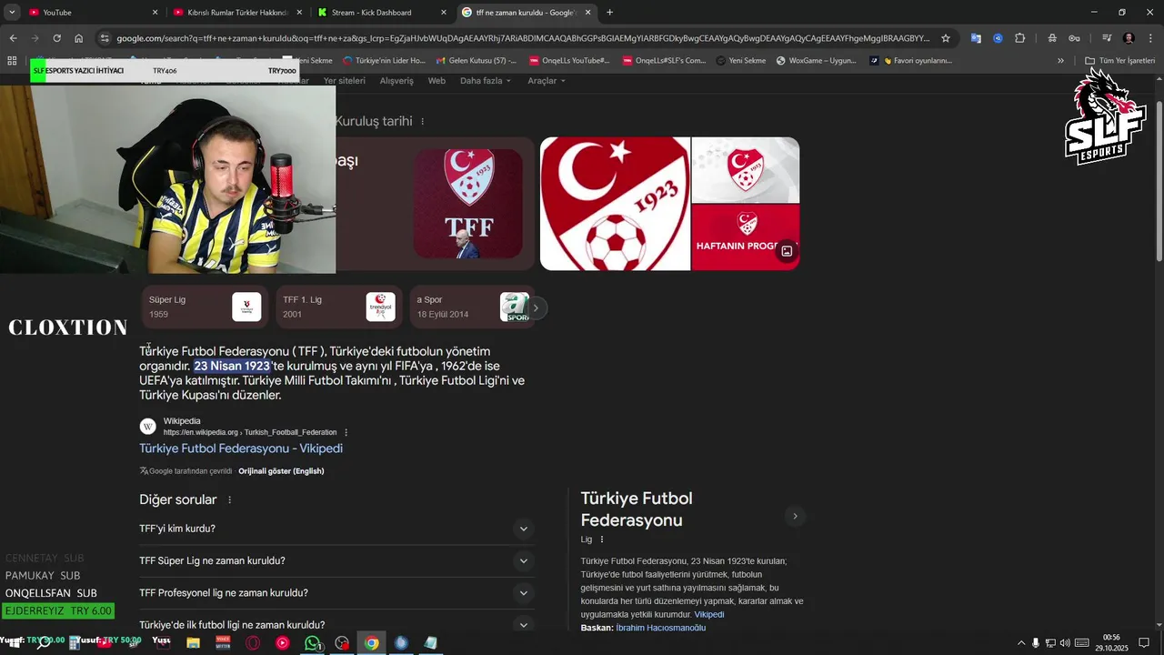1164x655 pixels.
Task: Open the HAFTANIN PROG image thumbnail
Action: click(746, 237)
